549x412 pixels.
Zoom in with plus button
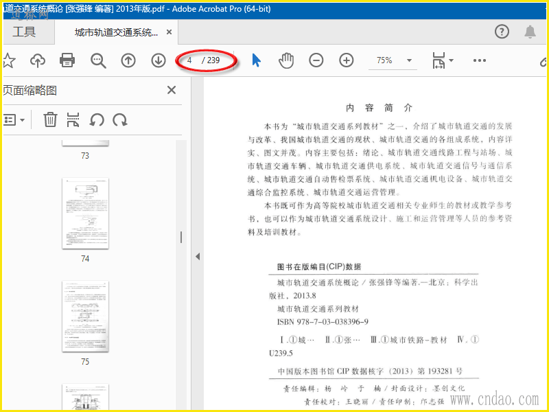tap(347, 60)
